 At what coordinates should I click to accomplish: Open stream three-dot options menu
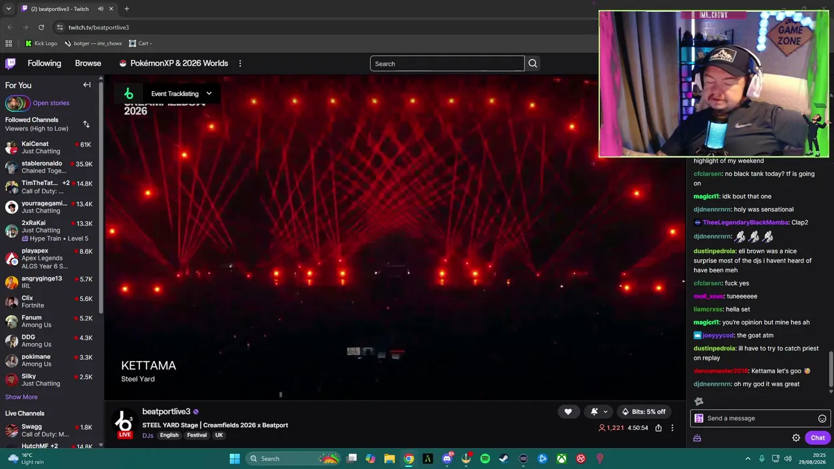672,428
